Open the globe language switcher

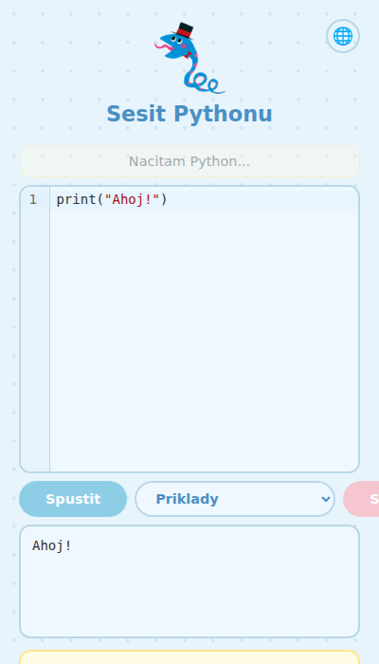point(343,36)
